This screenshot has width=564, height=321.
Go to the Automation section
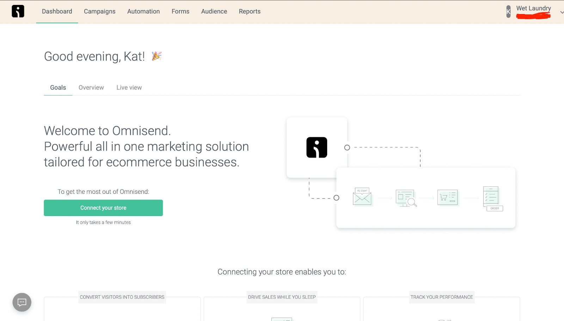(143, 11)
